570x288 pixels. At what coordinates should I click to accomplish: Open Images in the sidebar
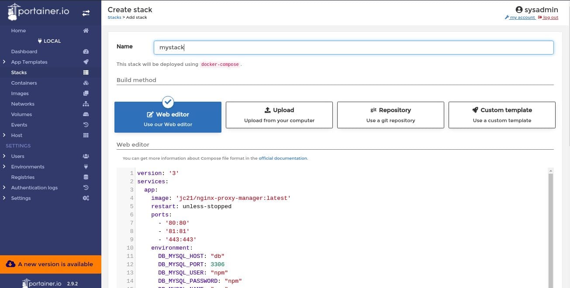[20, 93]
